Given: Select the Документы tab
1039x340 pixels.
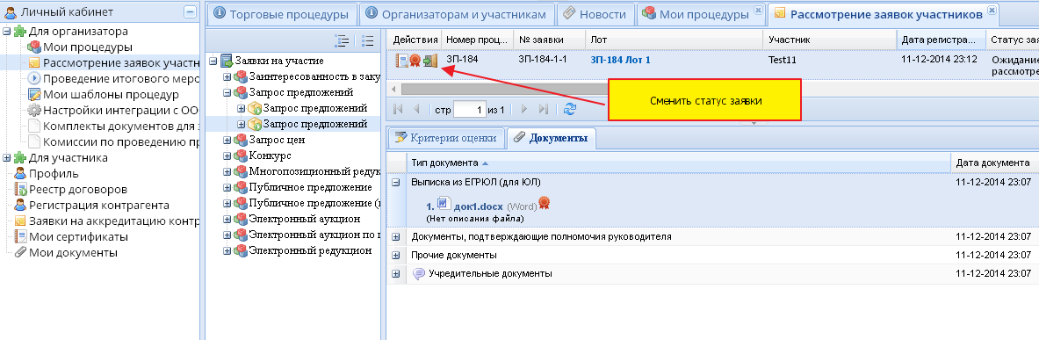Looking at the screenshot, I should click(x=552, y=139).
